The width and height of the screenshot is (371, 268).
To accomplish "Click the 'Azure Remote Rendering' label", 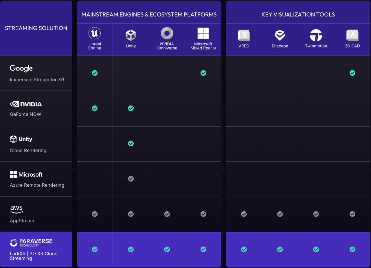I will pyautogui.click(x=37, y=185).
